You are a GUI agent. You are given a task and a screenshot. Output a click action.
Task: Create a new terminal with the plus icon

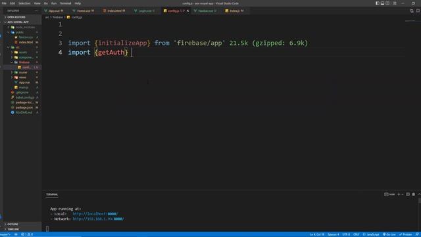[399, 194]
